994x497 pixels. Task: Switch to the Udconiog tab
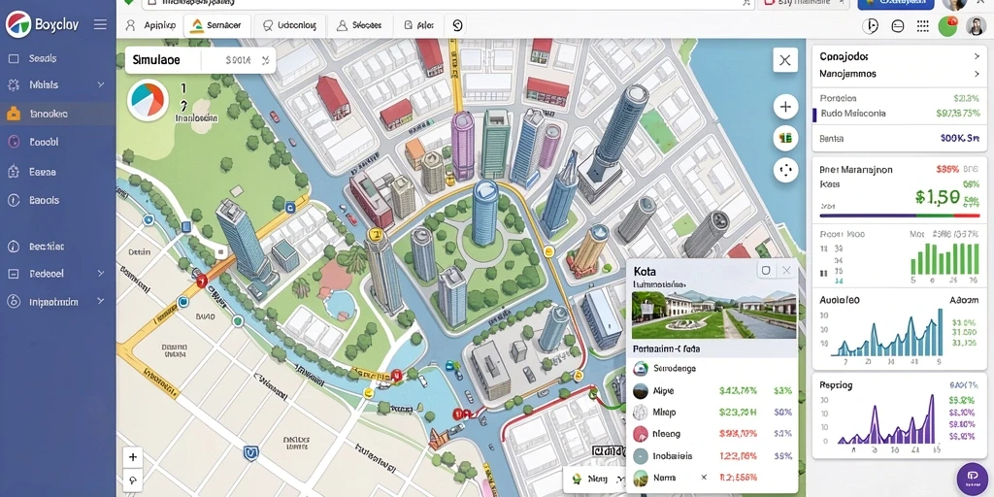tap(289, 26)
